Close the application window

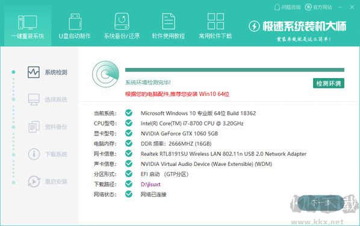coord(352,7)
